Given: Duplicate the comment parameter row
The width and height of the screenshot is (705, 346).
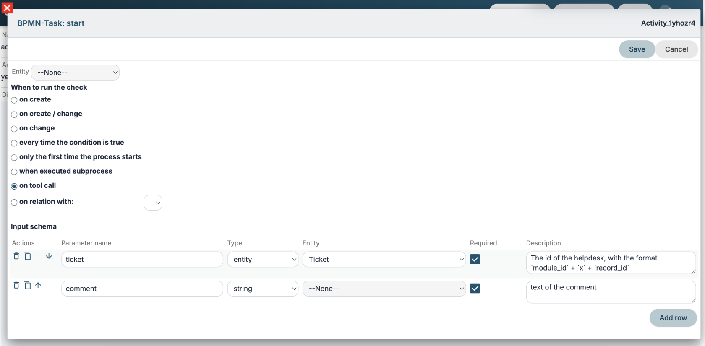Looking at the screenshot, I should (27, 285).
